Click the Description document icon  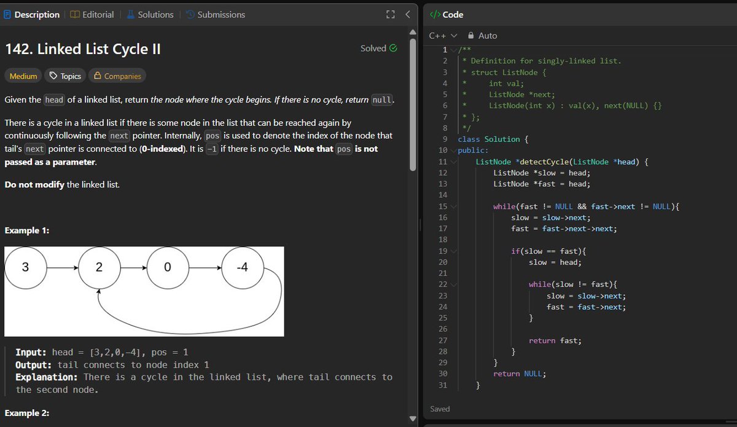click(x=7, y=14)
